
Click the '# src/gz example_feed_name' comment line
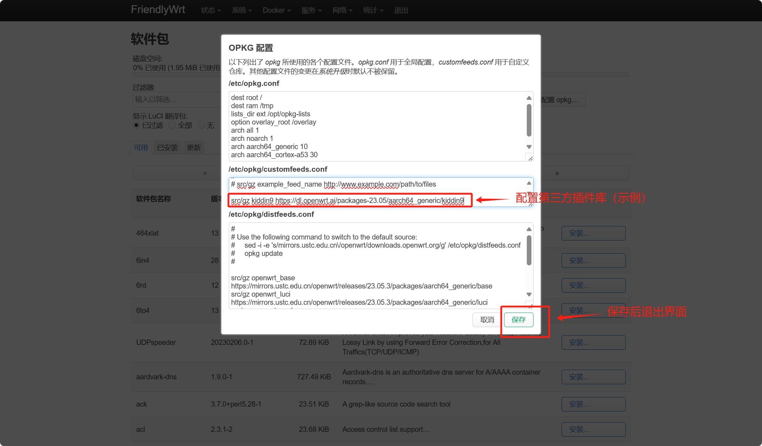point(333,184)
